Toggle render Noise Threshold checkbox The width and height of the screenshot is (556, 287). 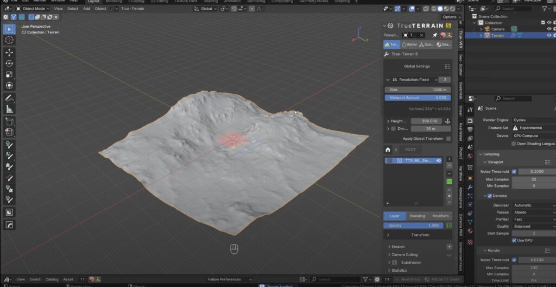click(x=514, y=260)
